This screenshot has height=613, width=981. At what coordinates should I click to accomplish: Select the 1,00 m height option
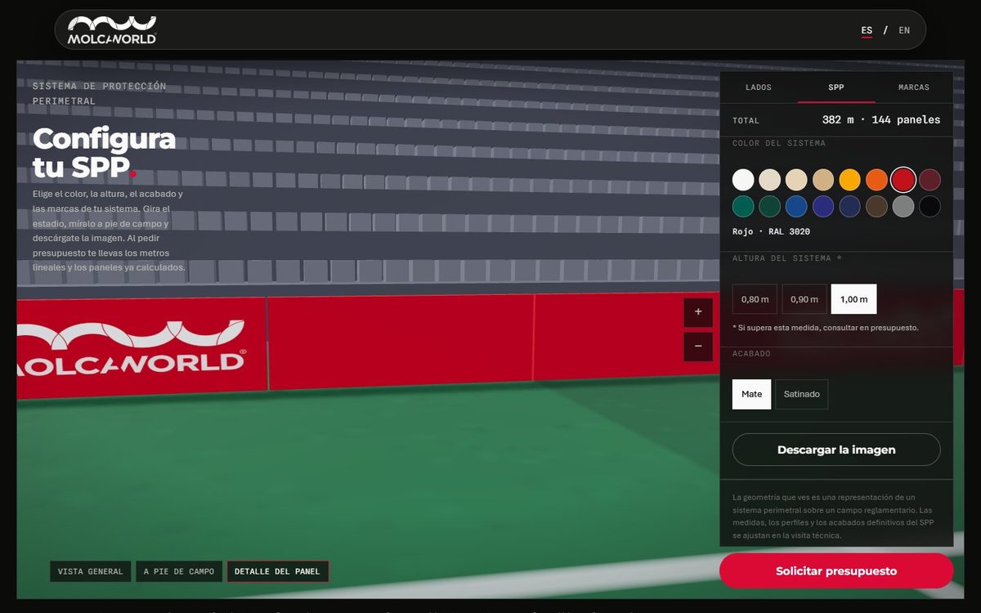pyautogui.click(x=853, y=299)
